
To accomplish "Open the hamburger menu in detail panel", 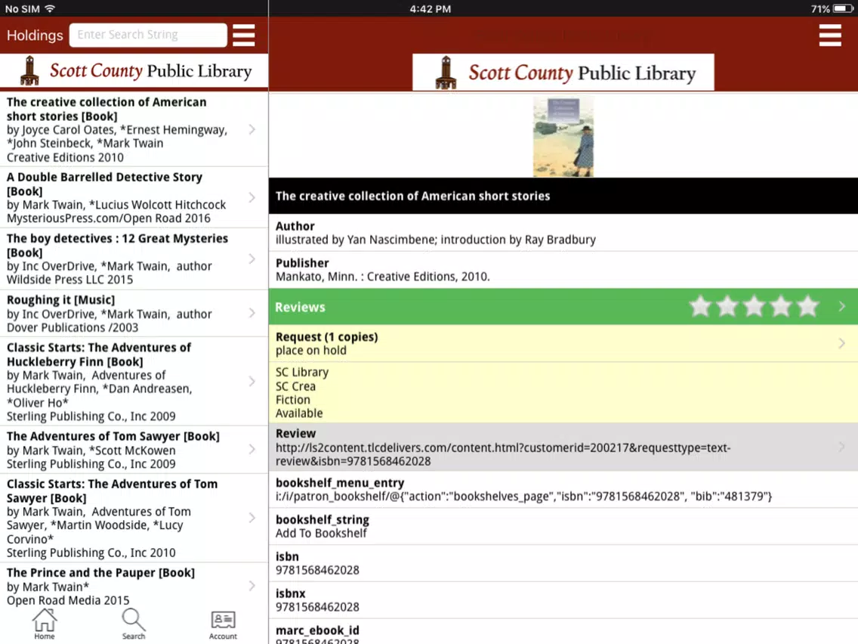I will [x=829, y=35].
